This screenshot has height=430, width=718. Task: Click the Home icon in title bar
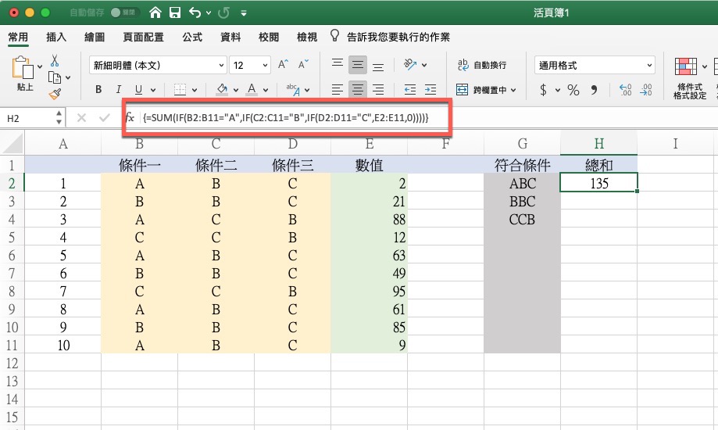point(156,13)
